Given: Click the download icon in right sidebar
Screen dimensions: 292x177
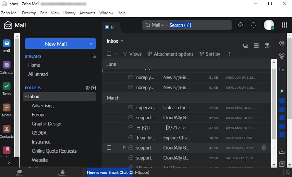Looking at the screenshot, I should point(282,151).
